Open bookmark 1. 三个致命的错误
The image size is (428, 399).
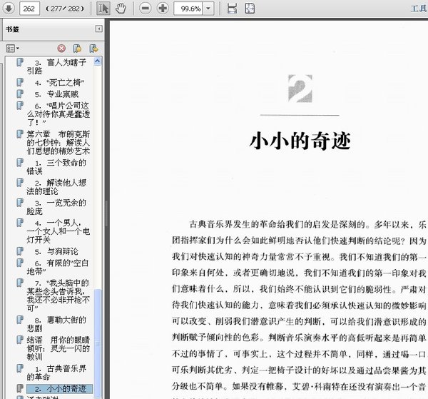56,167
